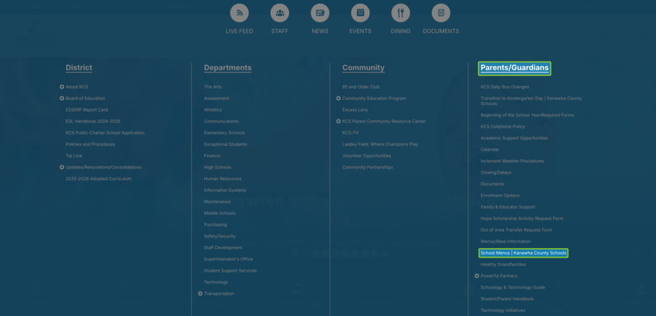This screenshot has width=656, height=316.
Task: Expand the About KCS submenu
Action: point(62,87)
